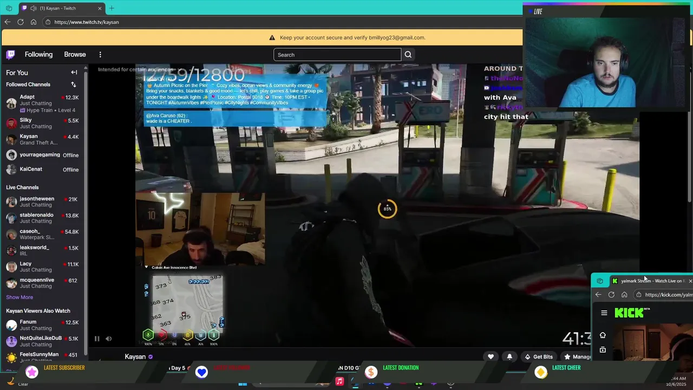Mute the stream with volume icon
The height and width of the screenshot is (390, 693).
tap(109, 339)
